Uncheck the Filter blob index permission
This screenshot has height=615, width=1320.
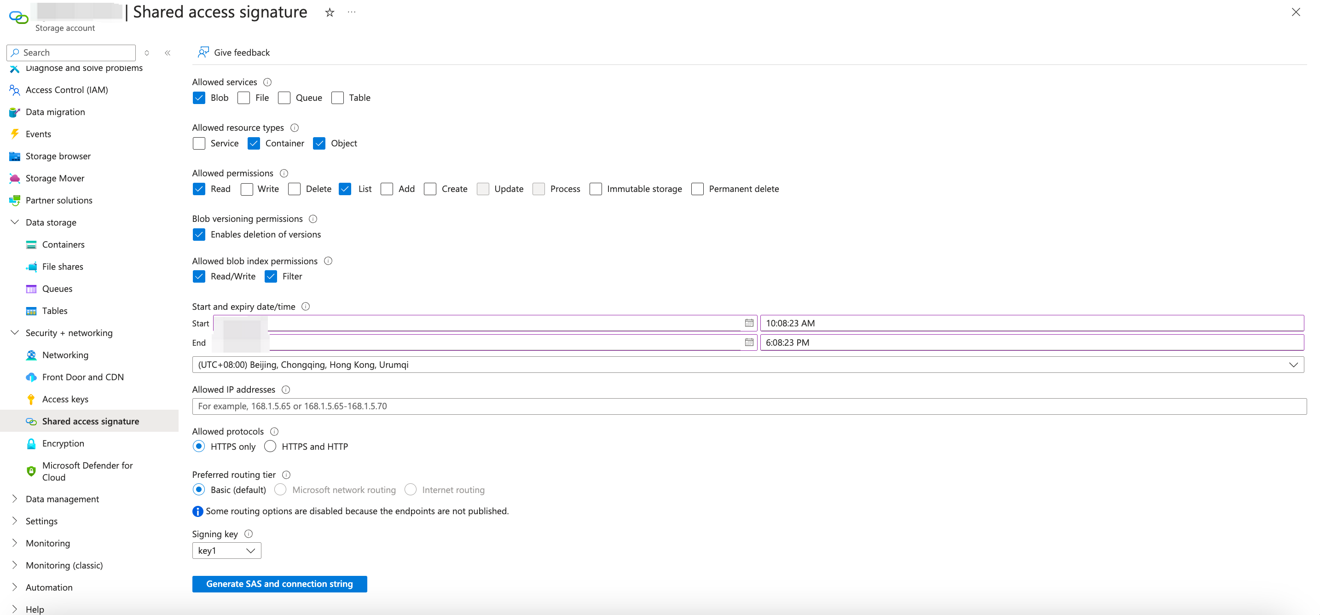click(x=271, y=276)
